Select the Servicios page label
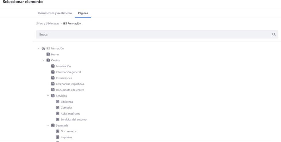 (x=61, y=96)
